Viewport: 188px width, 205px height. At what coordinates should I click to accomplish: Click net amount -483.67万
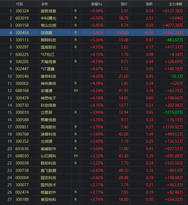174,40
